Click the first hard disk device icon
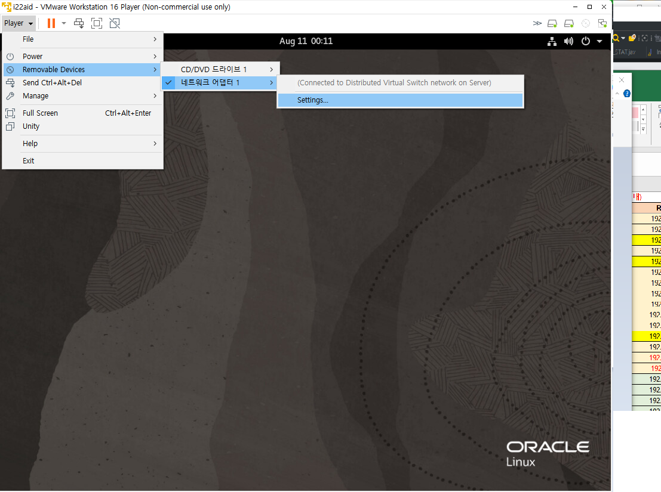Image resolution: width=661 pixels, height=492 pixels. tap(552, 24)
